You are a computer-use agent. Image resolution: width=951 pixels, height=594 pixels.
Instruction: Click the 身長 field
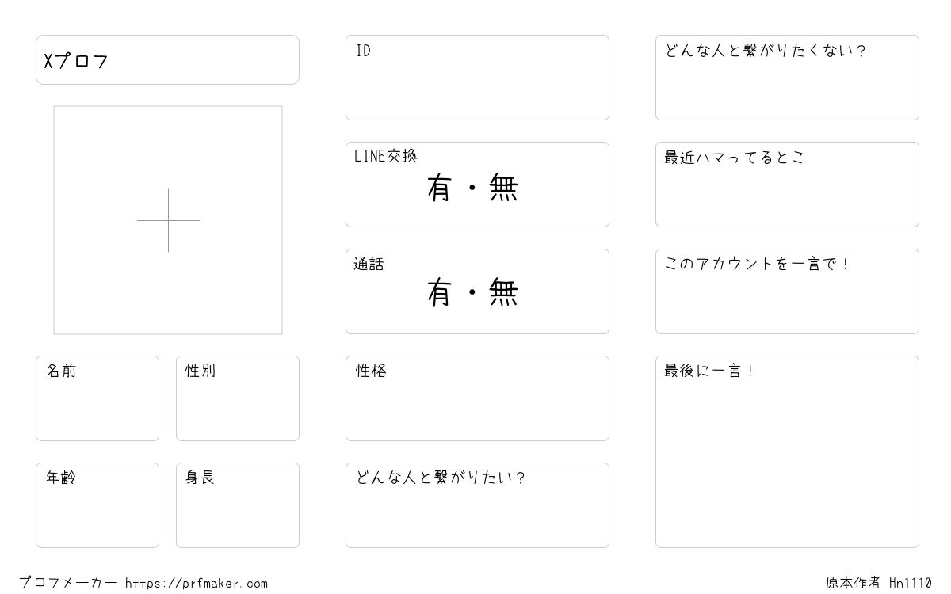coord(238,505)
